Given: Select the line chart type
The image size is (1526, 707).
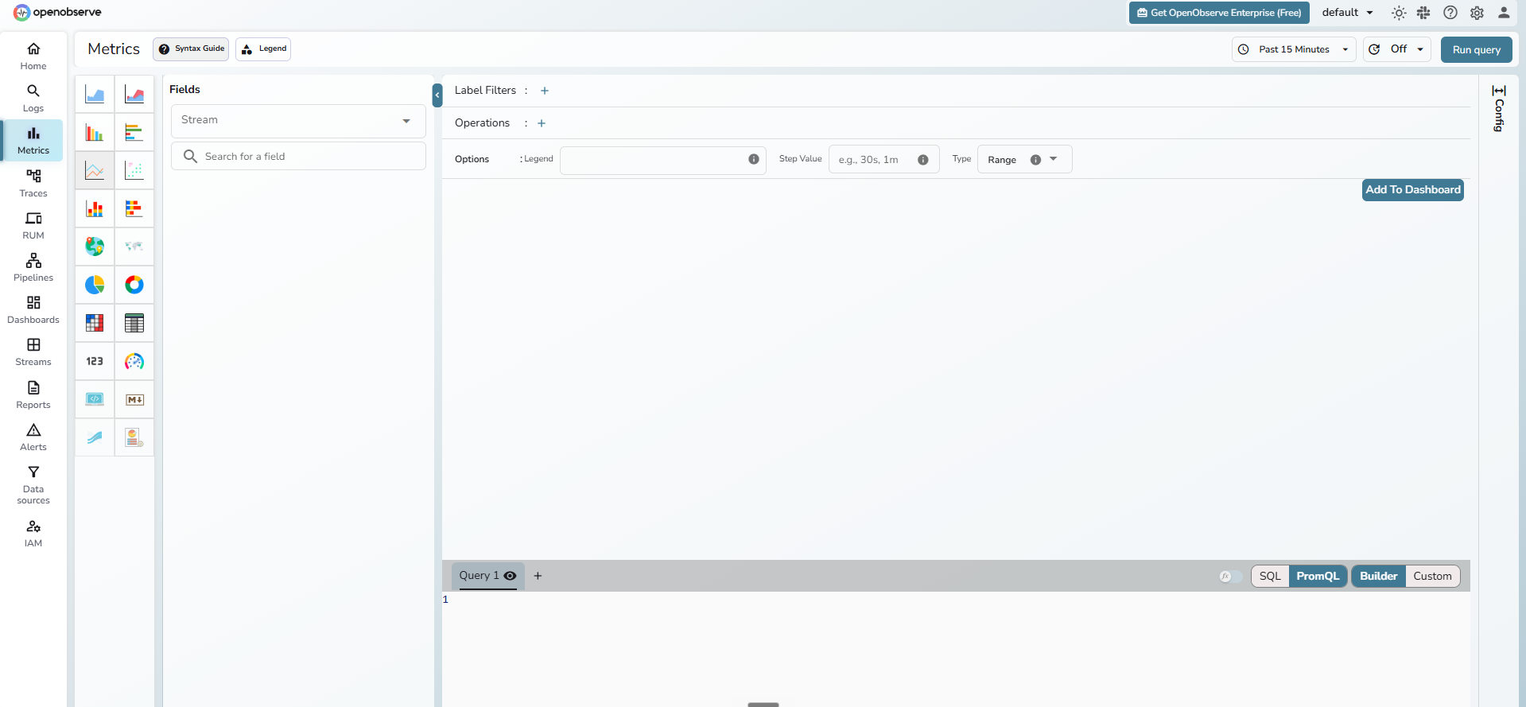Looking at the screenshot, I should pos(95,170).
